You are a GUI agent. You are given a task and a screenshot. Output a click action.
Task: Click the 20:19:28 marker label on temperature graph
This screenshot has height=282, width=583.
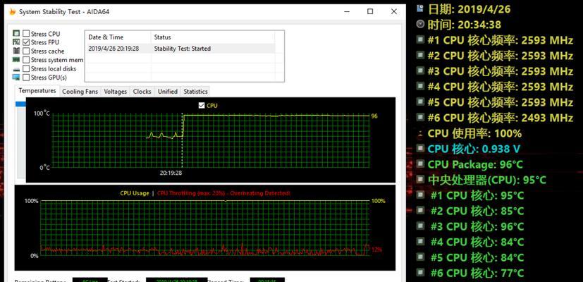[171, 173]
